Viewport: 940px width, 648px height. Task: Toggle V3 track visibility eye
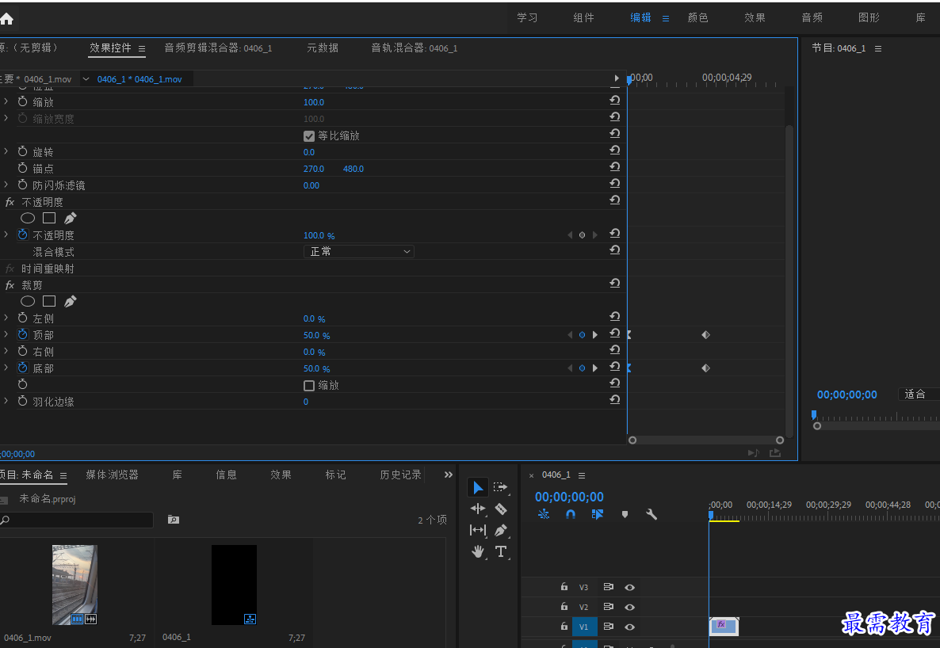coord(629,588)
